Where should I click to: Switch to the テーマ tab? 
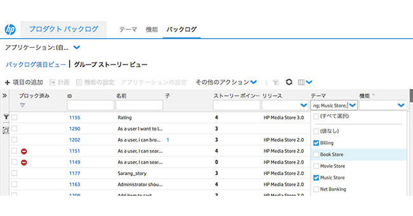tap(128, 29)
